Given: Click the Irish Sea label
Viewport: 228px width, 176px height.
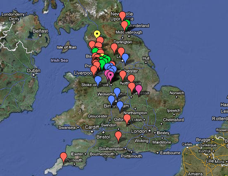Looking at the screenshot, I should [59, 60].
